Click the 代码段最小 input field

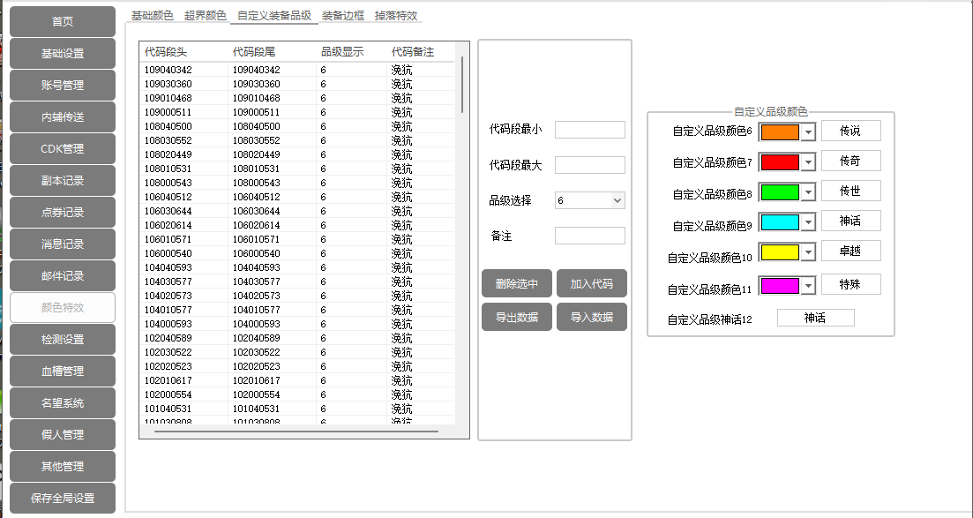pos(589,130)
